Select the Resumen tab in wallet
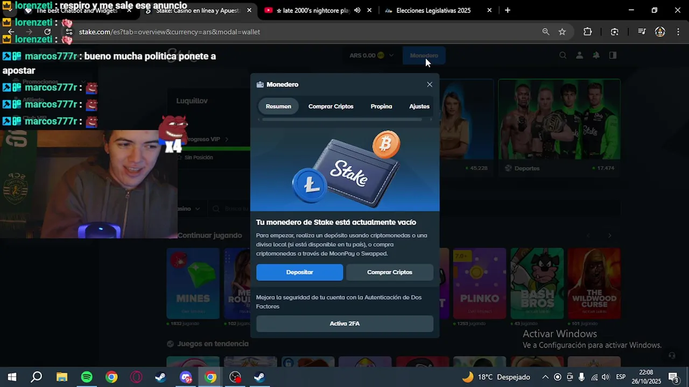 point(278,106)
